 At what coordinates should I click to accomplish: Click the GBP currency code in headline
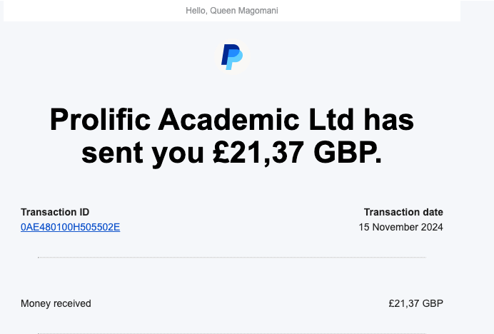[x=348, y=153]
